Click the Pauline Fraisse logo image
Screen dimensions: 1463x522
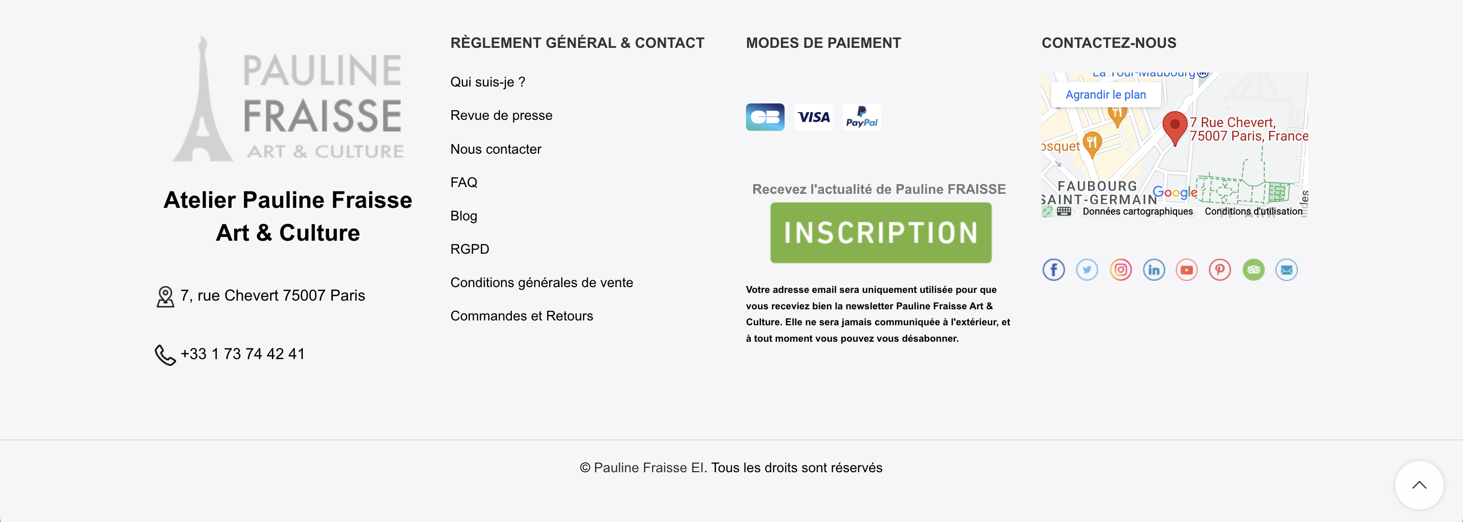click(x=288, y=100)
